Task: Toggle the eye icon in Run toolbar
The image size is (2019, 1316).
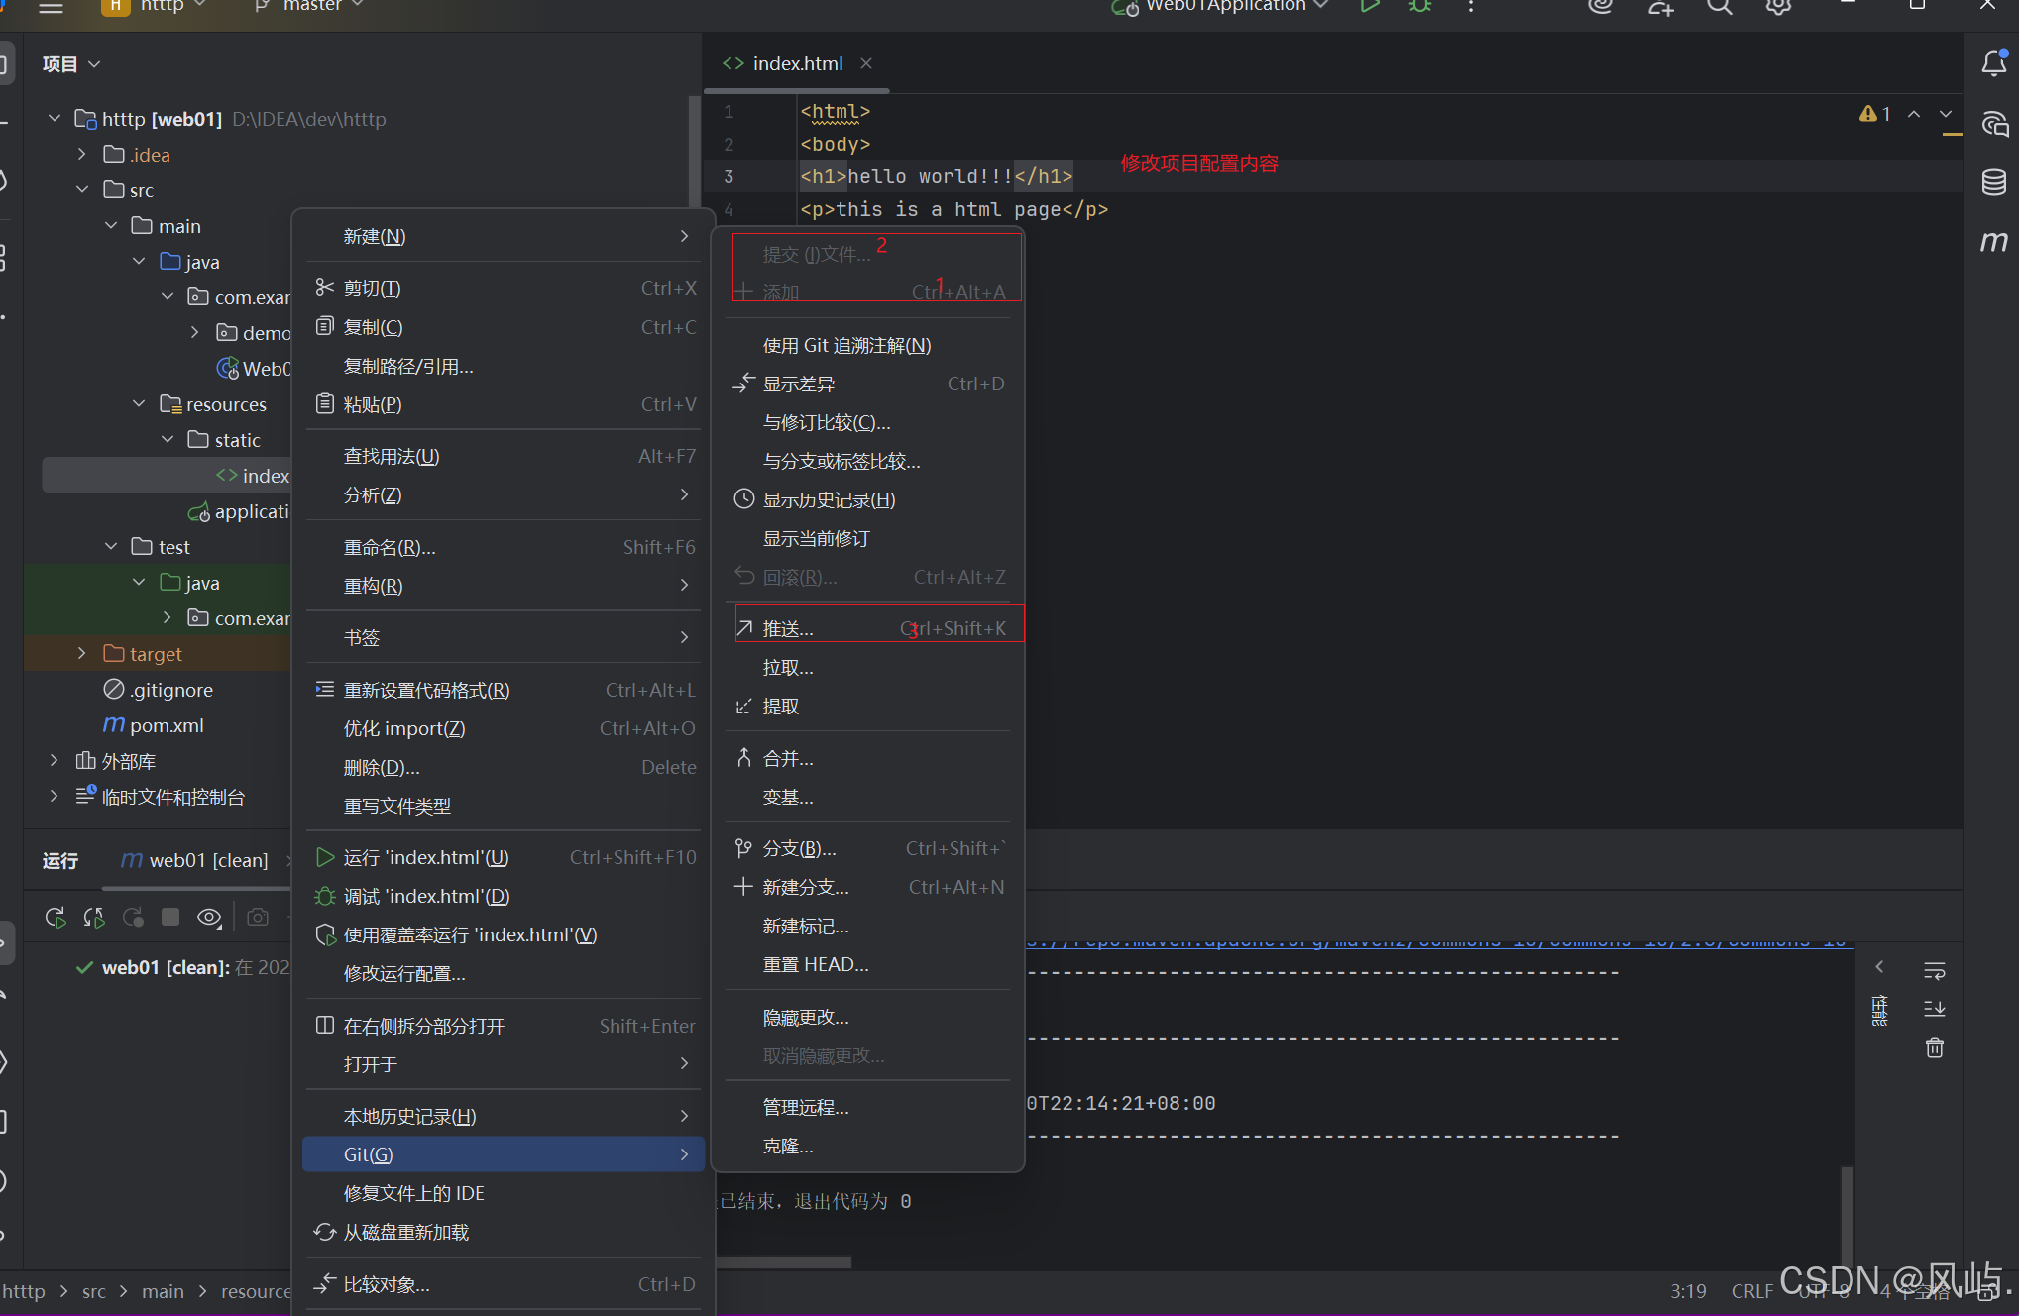Action: click(x=209, y=917)
